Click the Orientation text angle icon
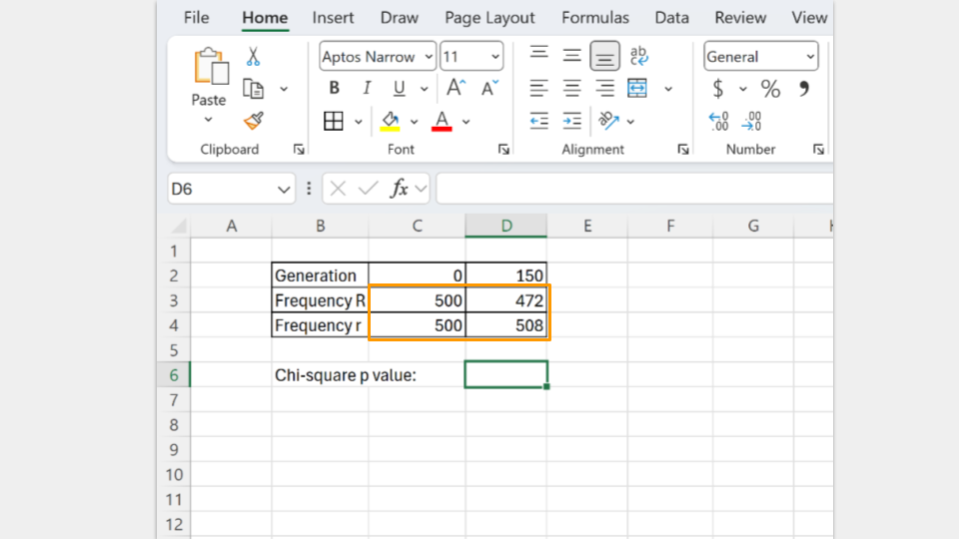Image resolution: width=959 pixels, height=539 pixels. pyautogui.click(x=608, y=121)
